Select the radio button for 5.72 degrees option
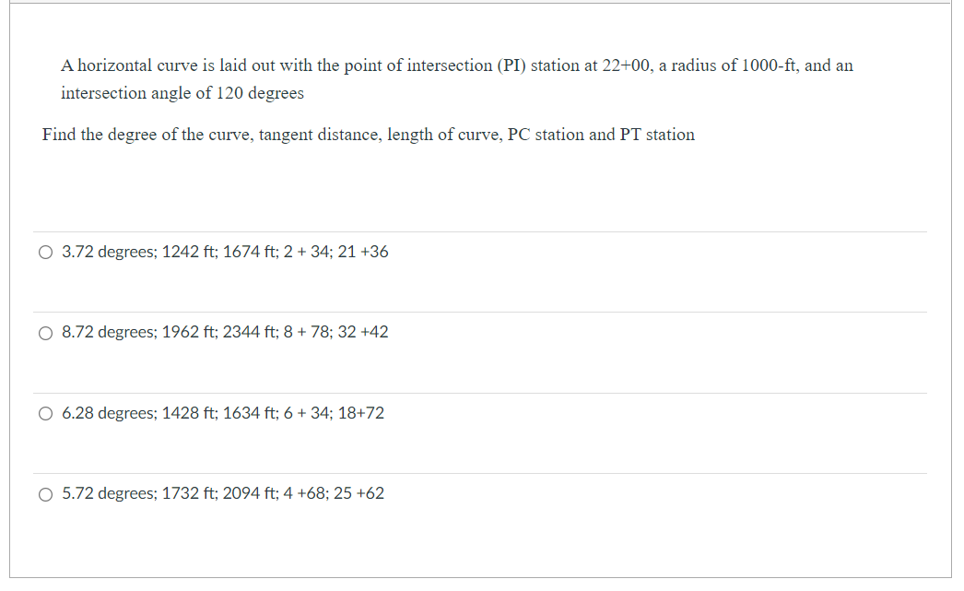Image resolution: width=964 pixels, height=591 pixels. point(45,494)
